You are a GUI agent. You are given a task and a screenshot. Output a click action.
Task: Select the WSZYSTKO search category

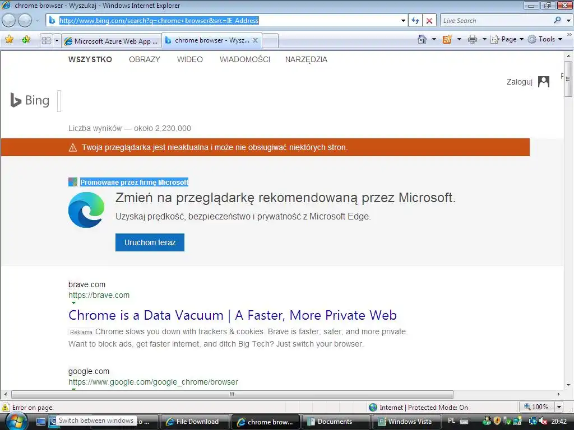(x=90, y=59)
